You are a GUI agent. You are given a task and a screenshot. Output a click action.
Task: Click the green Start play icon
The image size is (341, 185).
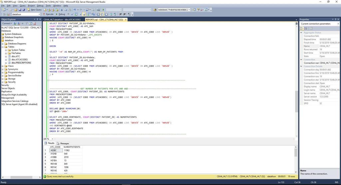(103, 10)
